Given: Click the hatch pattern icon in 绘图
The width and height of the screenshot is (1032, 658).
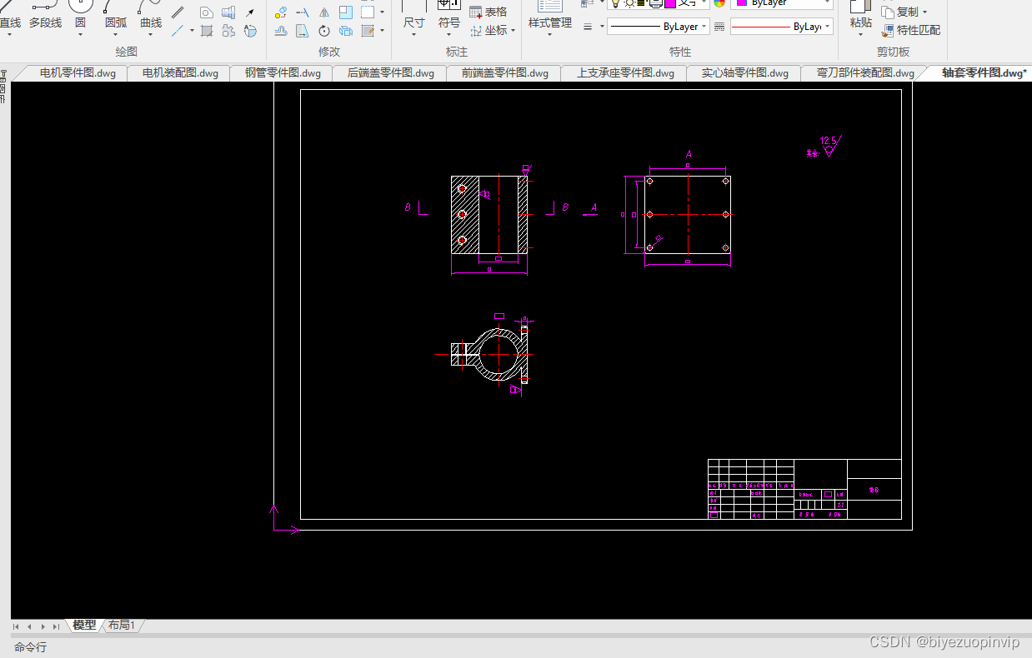Looking at the screenshot, I should pyautogui.click(x=207, y=31).
